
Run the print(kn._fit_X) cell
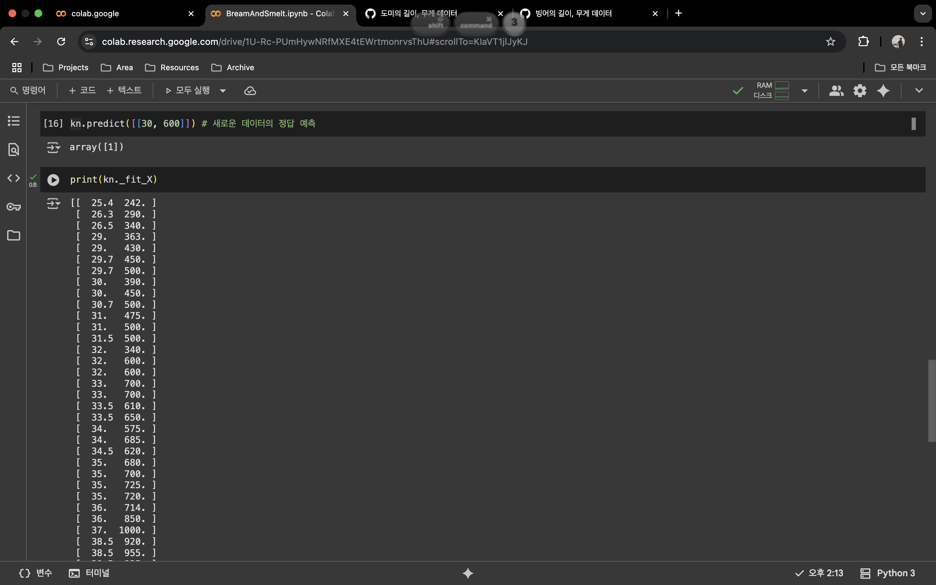point(53,180)
